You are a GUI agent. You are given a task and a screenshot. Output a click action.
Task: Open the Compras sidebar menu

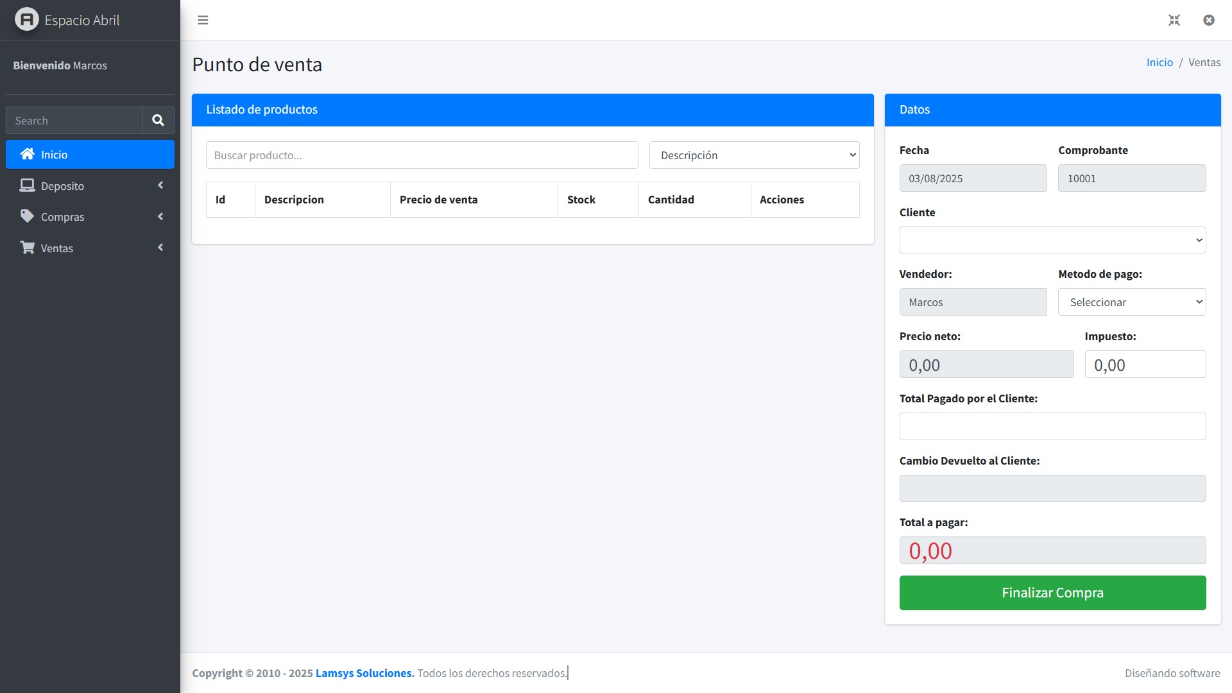[x=90, y=217]
